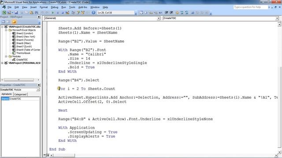Select Sheet3 (New York) in project tree
This screenshot has width=282, height=158.
(26, 36)
